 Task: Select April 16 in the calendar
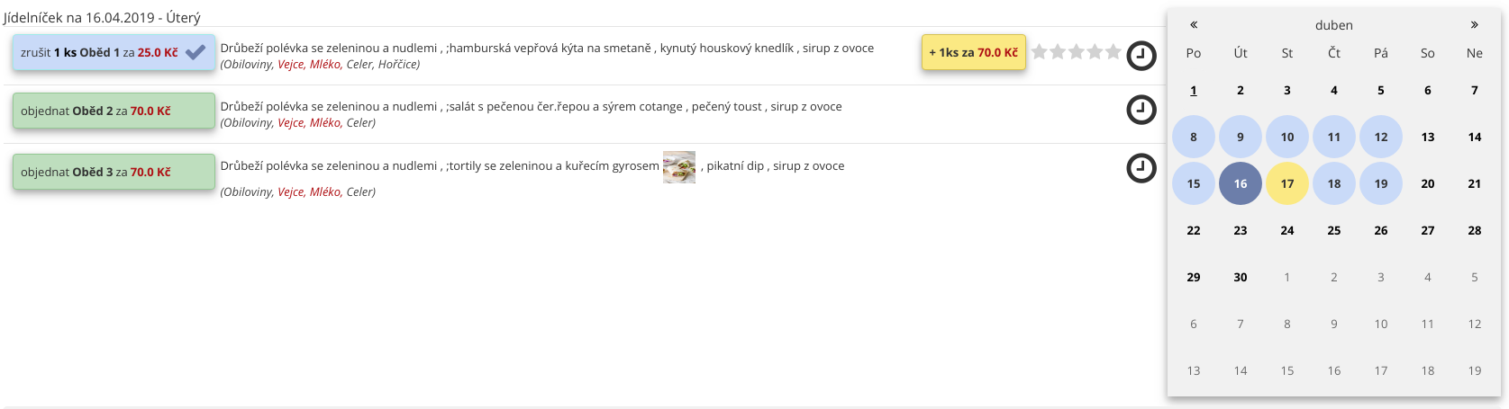tap(1241, 183)
